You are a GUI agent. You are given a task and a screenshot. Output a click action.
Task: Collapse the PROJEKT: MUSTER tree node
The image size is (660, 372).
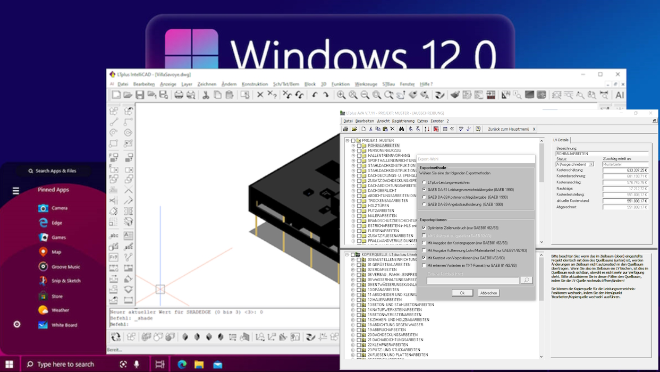pos(348,141)
